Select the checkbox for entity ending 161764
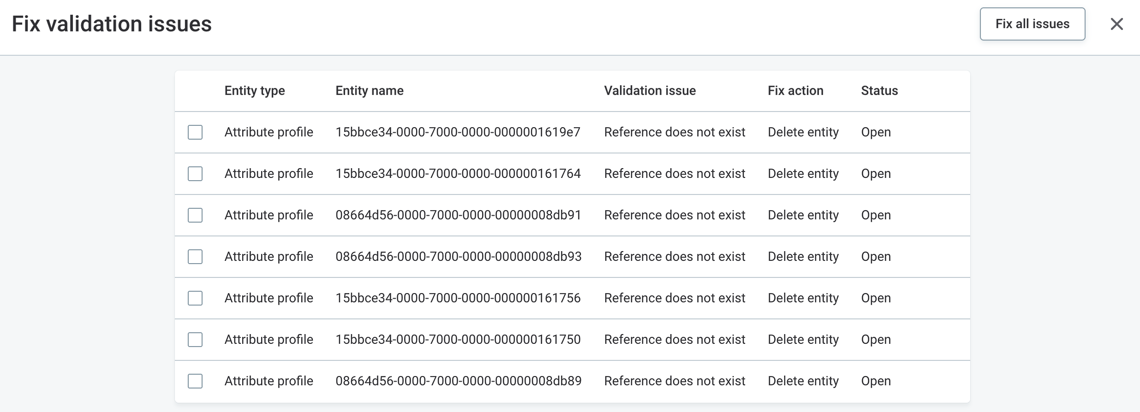 [195, 174]
